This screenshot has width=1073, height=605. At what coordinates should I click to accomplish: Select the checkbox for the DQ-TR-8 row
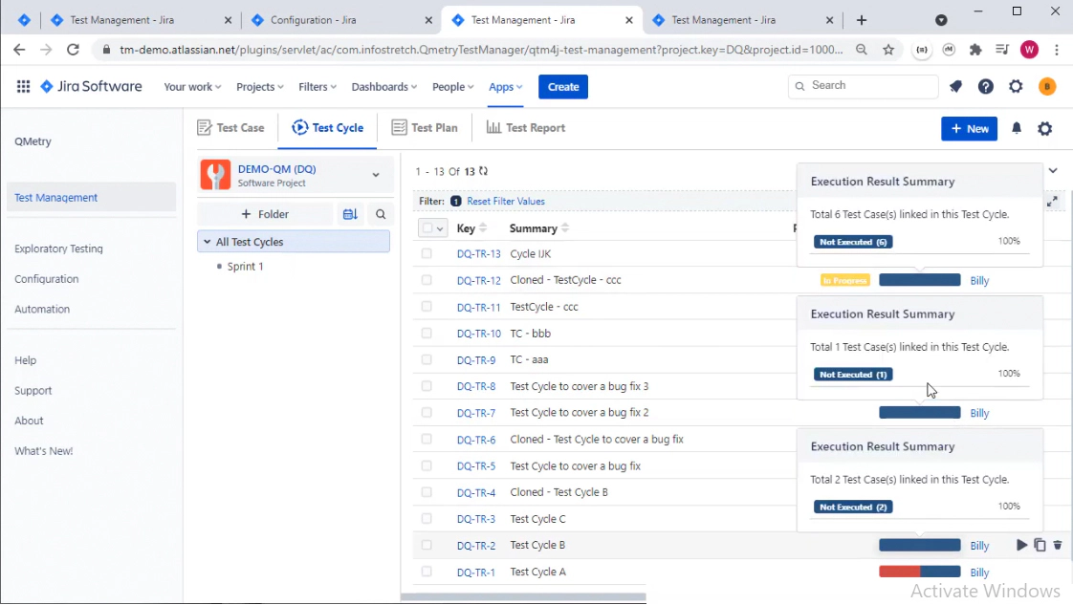(x=427, y=387)
